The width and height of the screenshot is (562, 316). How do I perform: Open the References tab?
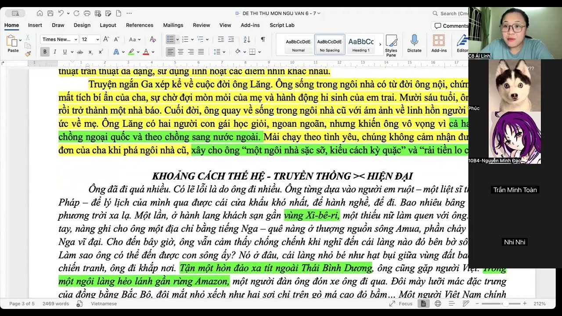tap(140, 25)
